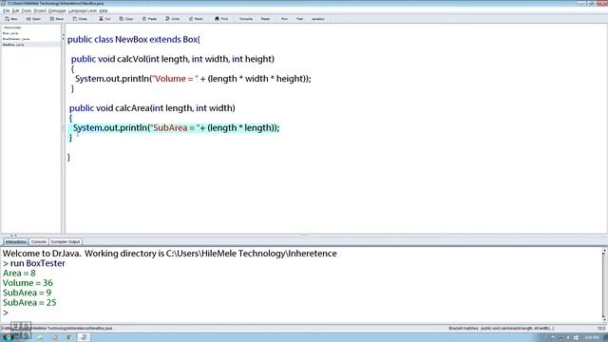
Task: Click the Reset button in toolbar
Action: pyautogui.click(x=265, y=19)
